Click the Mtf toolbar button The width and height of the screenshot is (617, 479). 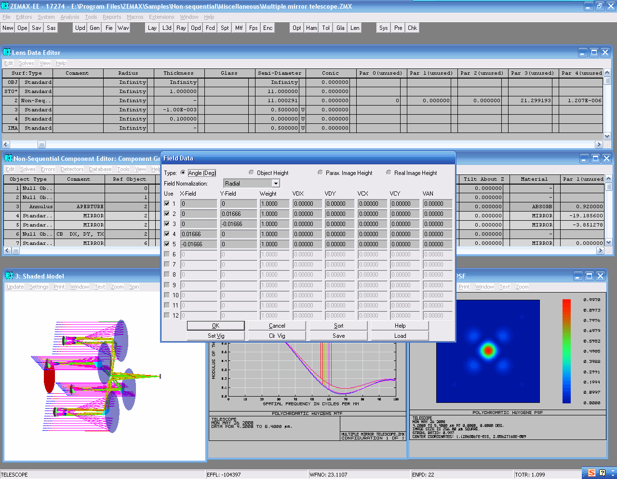pyautogui.click(x=239, y=28)
